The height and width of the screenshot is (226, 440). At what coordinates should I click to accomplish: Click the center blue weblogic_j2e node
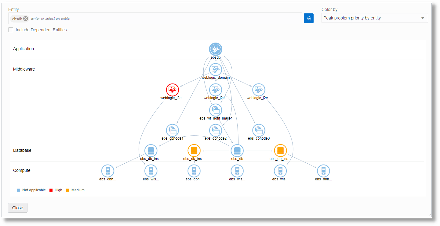[x=216, y=90]
